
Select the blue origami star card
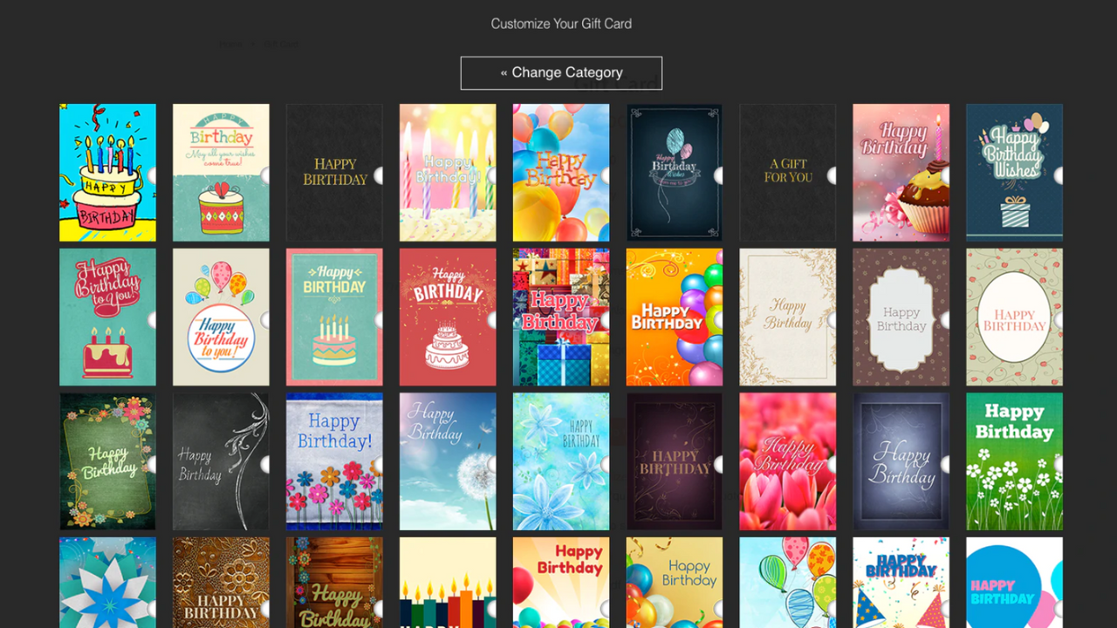tap(107, 583)
